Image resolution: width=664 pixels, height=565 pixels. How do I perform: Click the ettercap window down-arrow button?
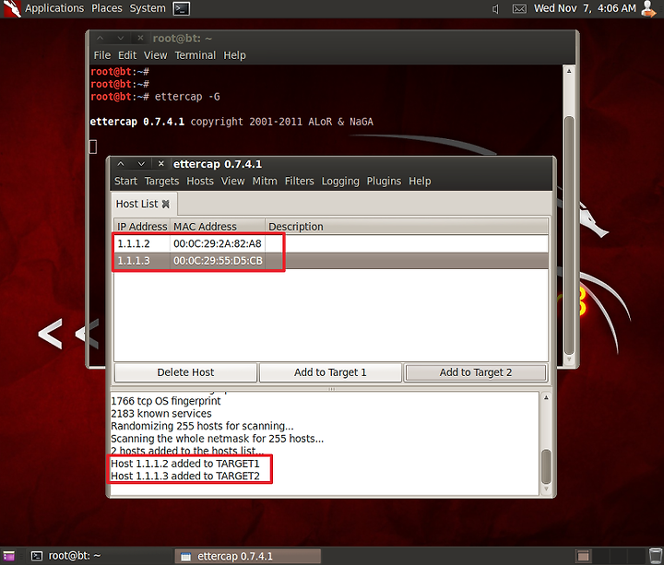click(141, 164)
